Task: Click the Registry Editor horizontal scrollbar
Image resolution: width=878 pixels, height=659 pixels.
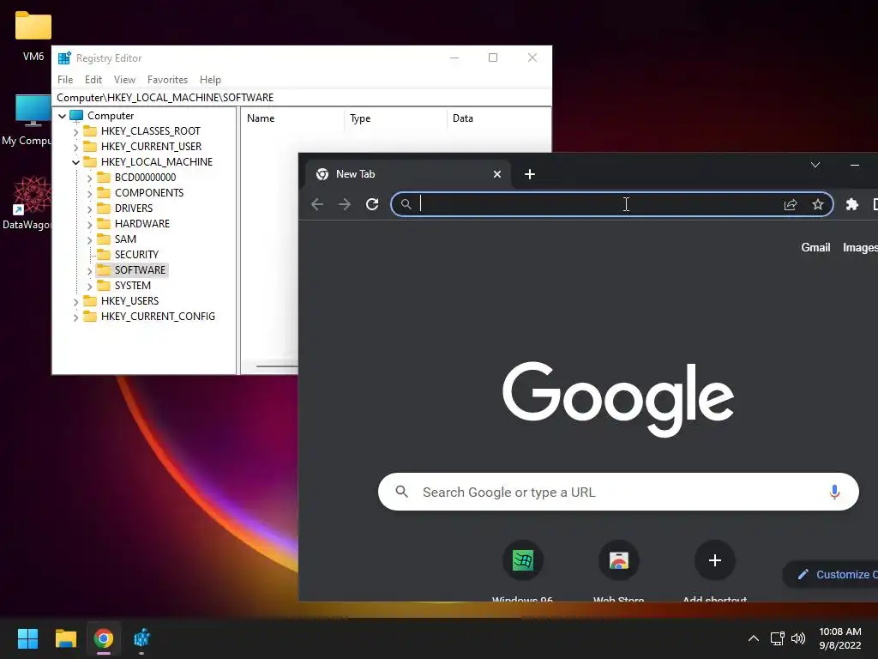Action: pos(277,366)
